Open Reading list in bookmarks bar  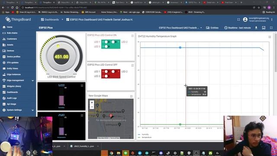[269, 12]
